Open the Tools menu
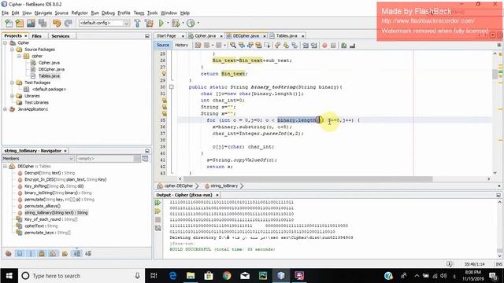Screen dimensions: 504x283 tap(152, 13)
